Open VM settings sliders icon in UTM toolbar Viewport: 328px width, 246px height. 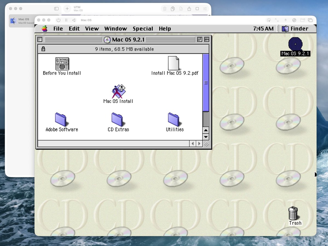(x=205, y=8)
